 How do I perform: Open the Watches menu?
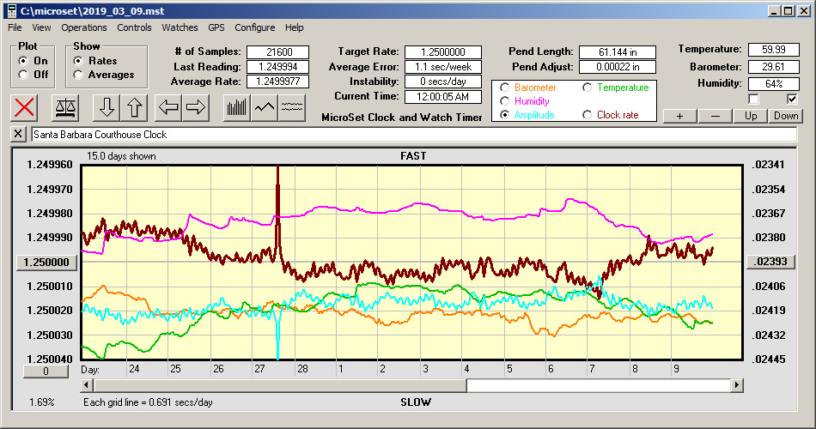[x=180, y=27]
